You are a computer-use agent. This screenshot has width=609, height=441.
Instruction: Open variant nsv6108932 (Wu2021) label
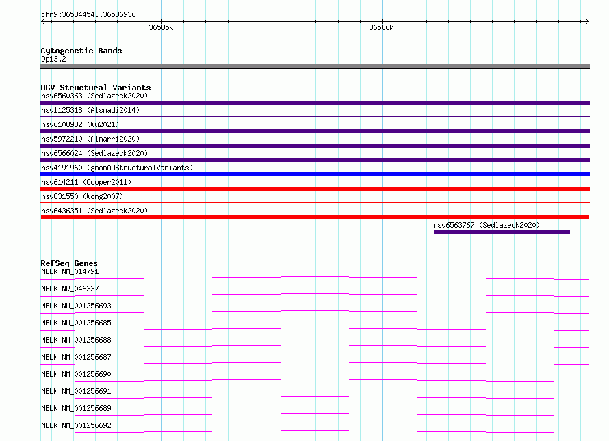coord(80,124)
